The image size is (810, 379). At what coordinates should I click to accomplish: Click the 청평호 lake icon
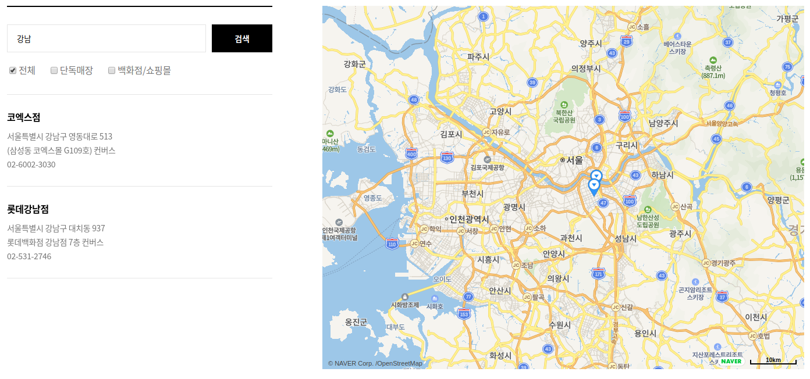click(x=778, y=85)
